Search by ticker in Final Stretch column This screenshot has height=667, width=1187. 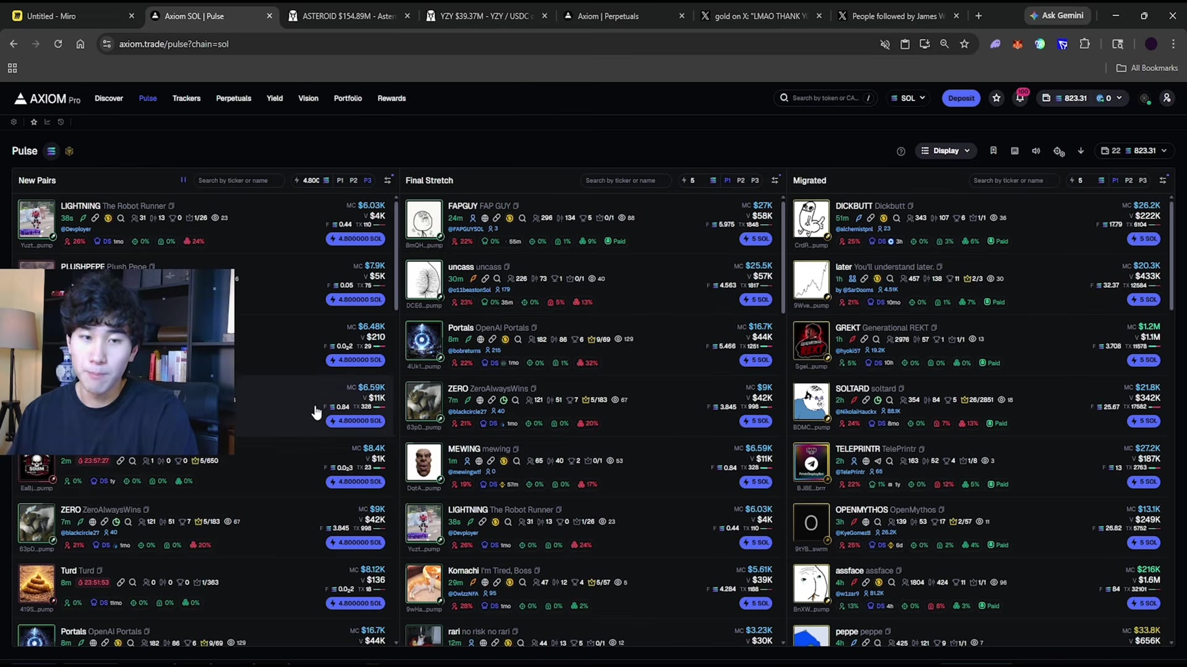click(626, 180)
